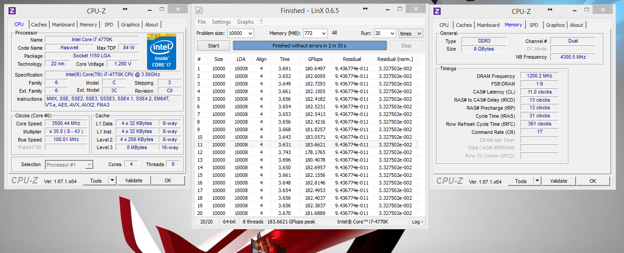624x253 pixels.
Task: Switch to About tab in CPU-Z memory timings window
Action: 576,25
